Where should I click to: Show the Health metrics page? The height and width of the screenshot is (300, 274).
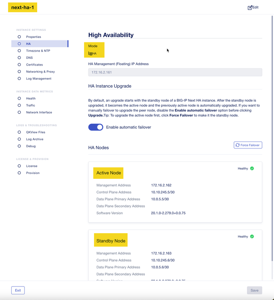[31, 98]
